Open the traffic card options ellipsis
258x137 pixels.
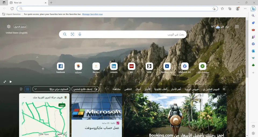(x=24, y=97)
